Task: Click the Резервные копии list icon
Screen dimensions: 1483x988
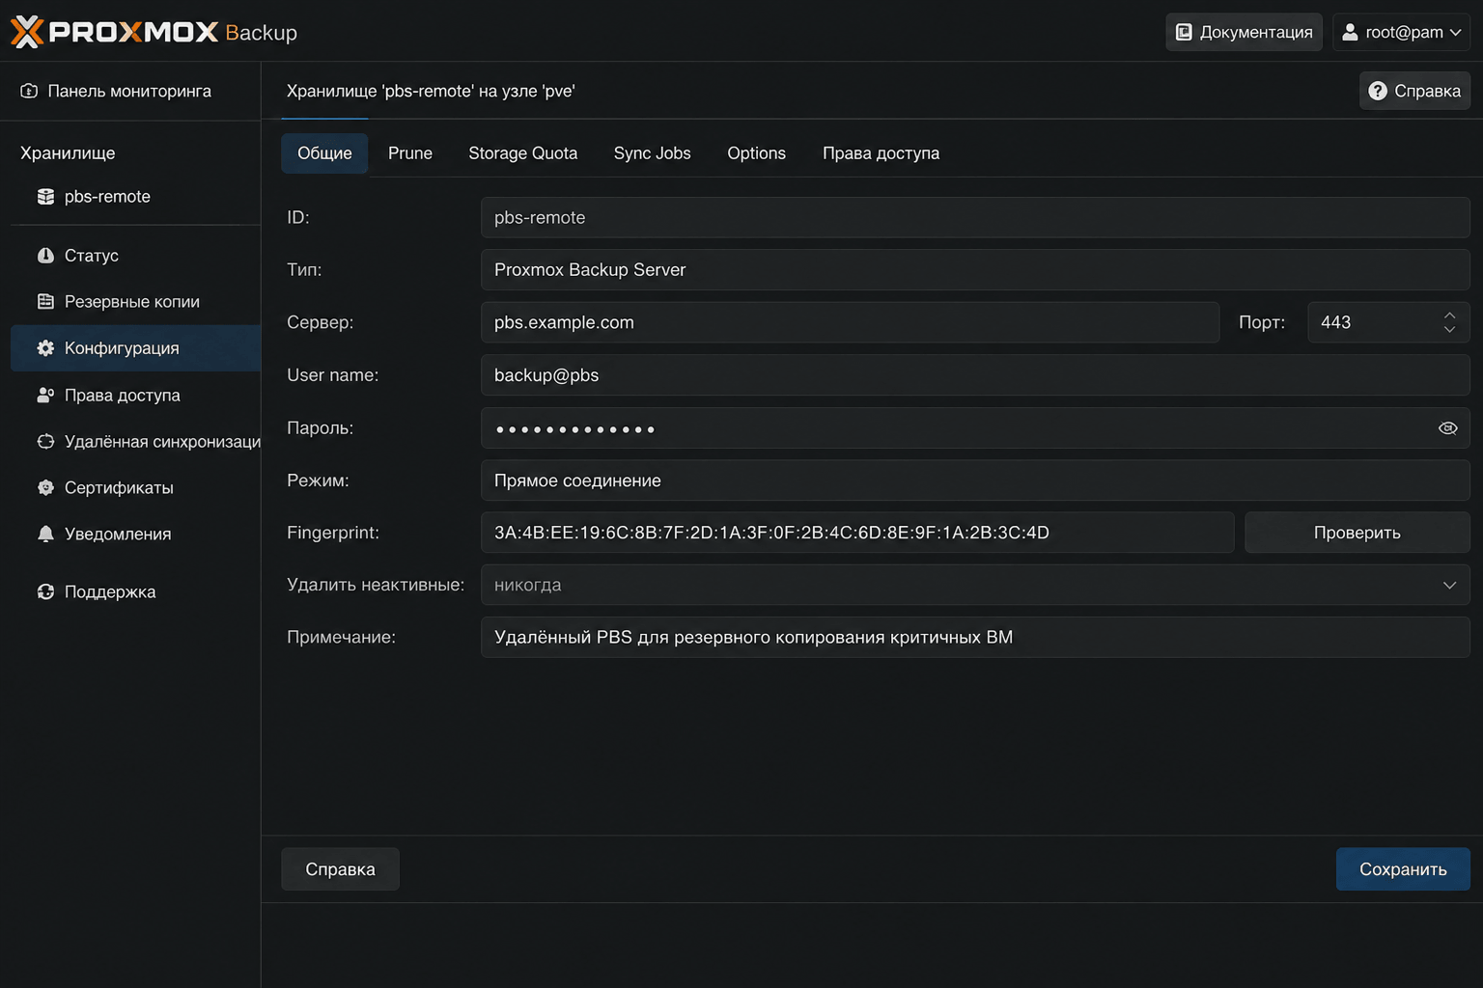Action: click(45, 302)
